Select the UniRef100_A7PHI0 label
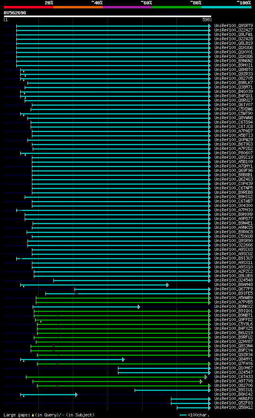The height and width of the screenshot is (418, 255). click(234, 210)
